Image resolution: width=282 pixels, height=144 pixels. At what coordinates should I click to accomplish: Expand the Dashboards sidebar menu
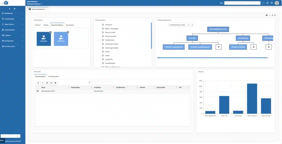pyautogui.click(x=12, y=13)
